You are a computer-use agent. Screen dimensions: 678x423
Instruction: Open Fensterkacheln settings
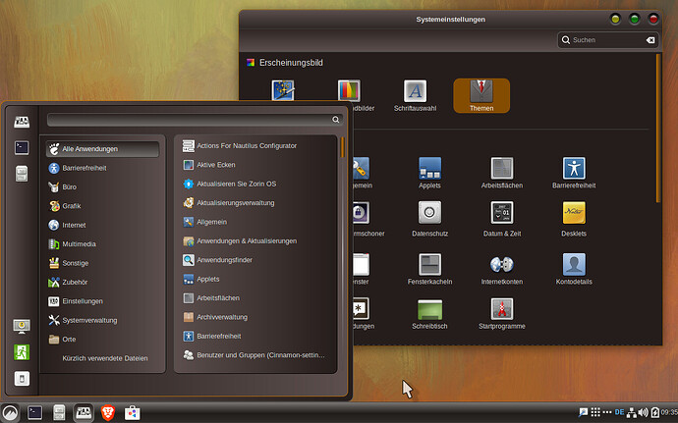pyautogui.click(x=428, y=270)
